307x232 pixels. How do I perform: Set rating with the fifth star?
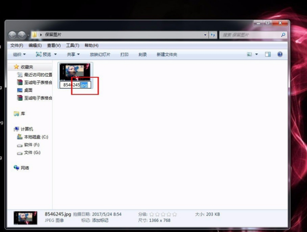pos(175,214)
